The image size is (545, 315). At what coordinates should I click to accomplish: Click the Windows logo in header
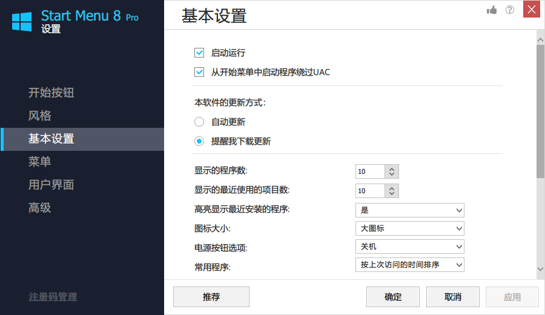coord(22,22)
